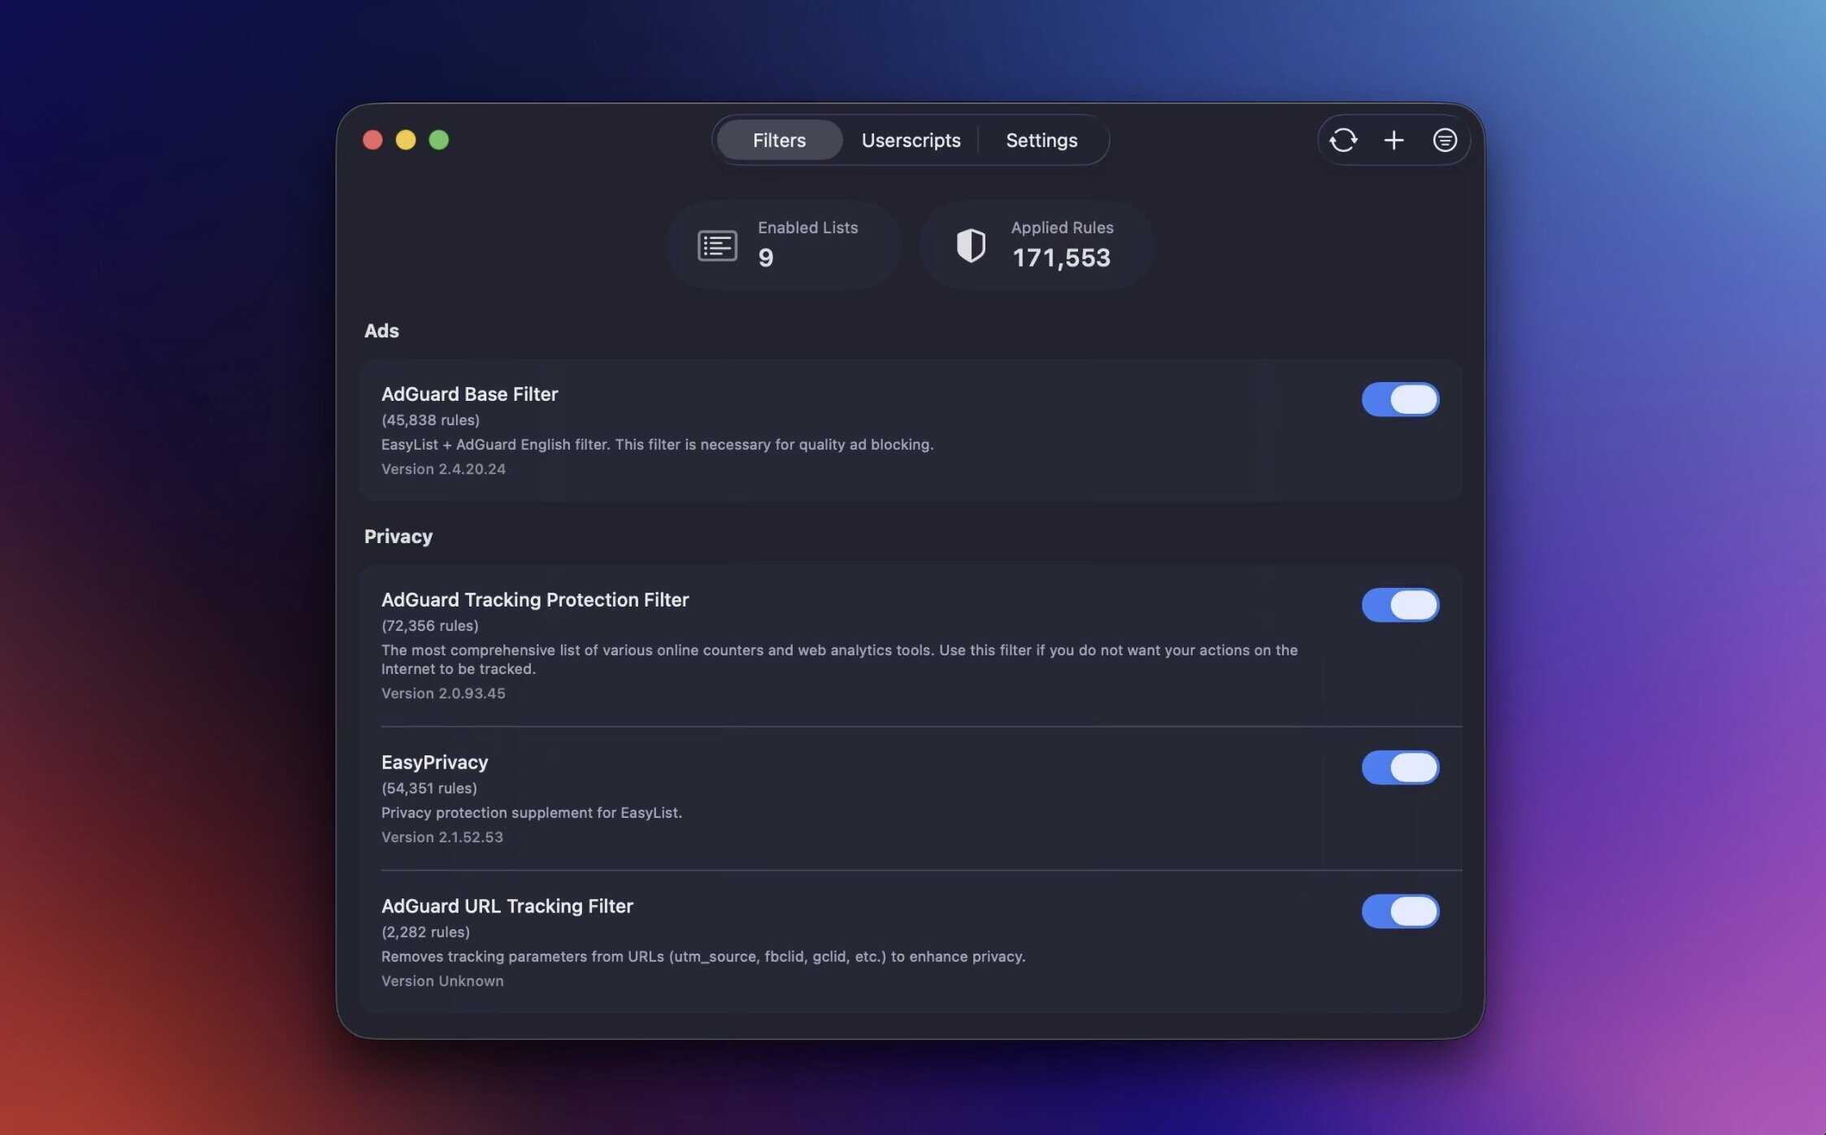Switch off AdGuard URL Tracking Filter
This screenshot has width=1826, height=1135.
[1400, 911]
